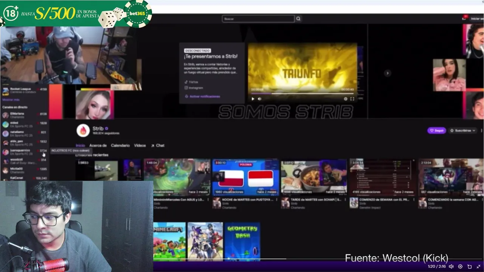Toggle trailer fullscreen icon
This screenshot has width=484, height=272.
pyautogui.click(x=352, y=99)
